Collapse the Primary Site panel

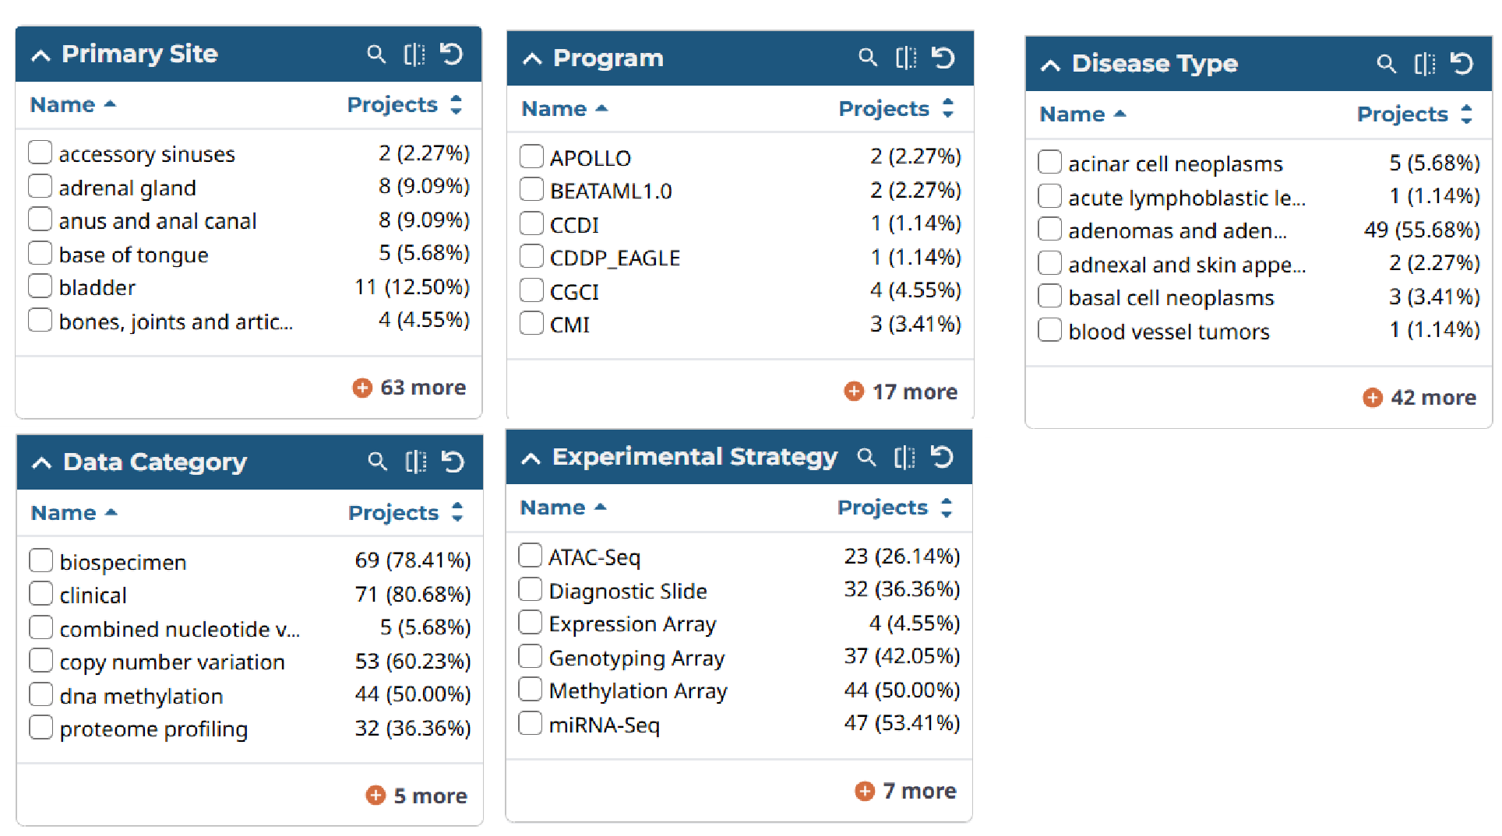pos(41,55)
